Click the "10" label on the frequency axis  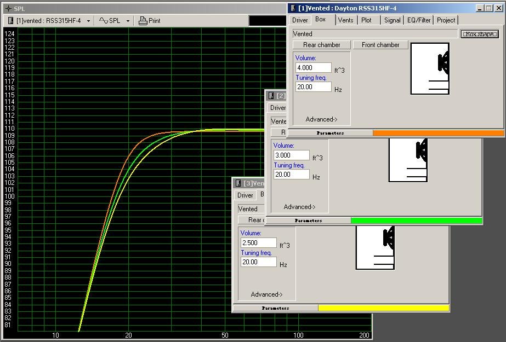click(55, 335)
